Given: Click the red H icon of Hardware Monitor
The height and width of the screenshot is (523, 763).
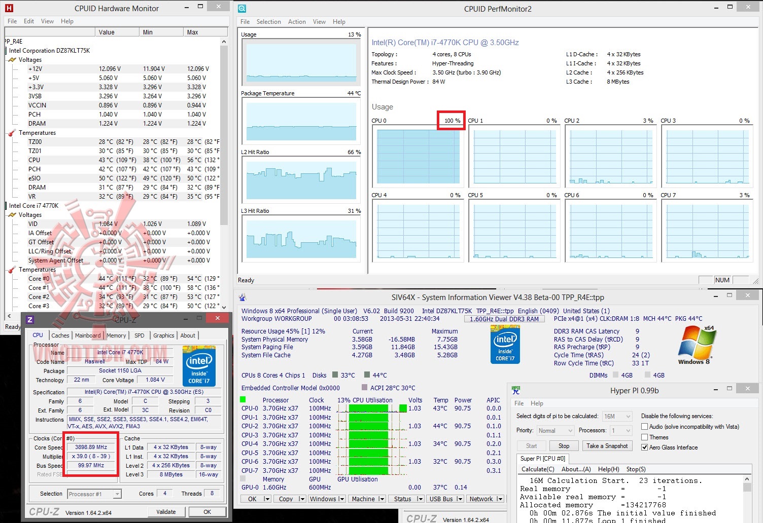Looking at the screenshot, I should (x=9, y=8).
